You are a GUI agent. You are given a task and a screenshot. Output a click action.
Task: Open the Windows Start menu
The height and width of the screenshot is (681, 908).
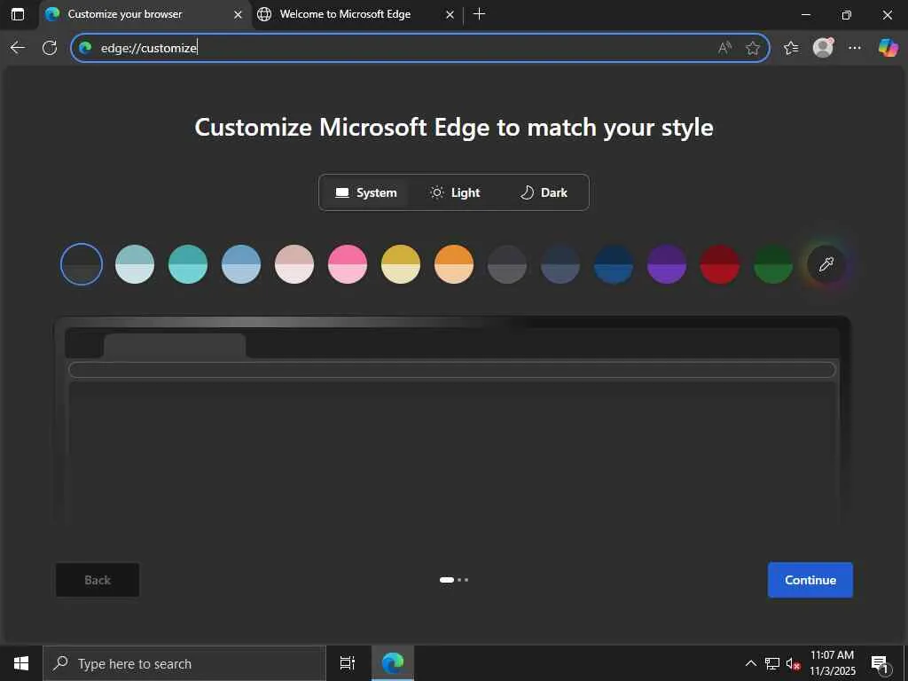[x=21, y=663]
